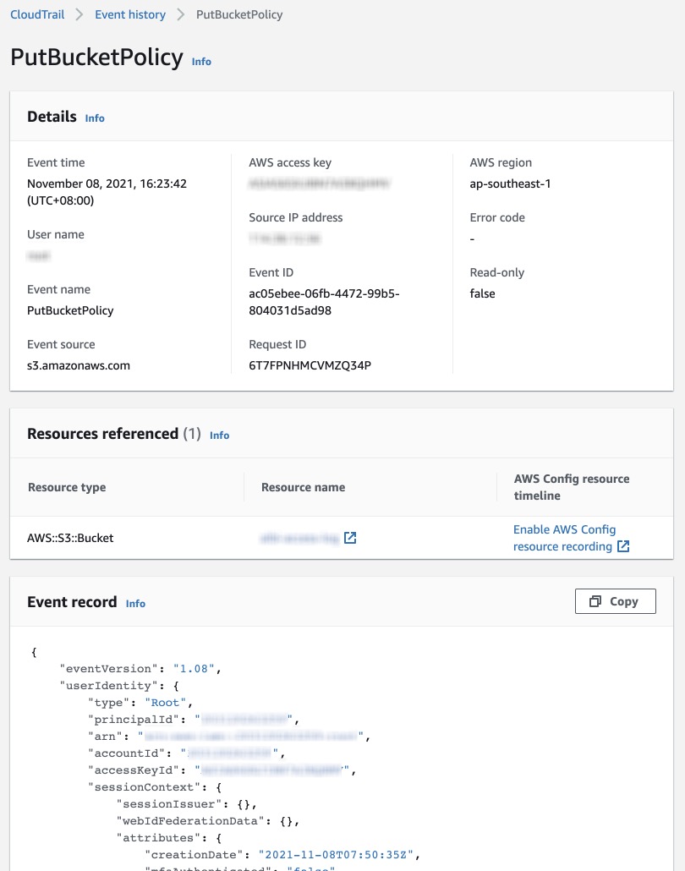Navigate to CloudTrail via the breadcrumb
This screenshot has height=871, width=685.
(36, 14)
